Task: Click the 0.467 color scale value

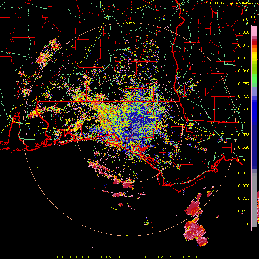Action: [244, 160]
